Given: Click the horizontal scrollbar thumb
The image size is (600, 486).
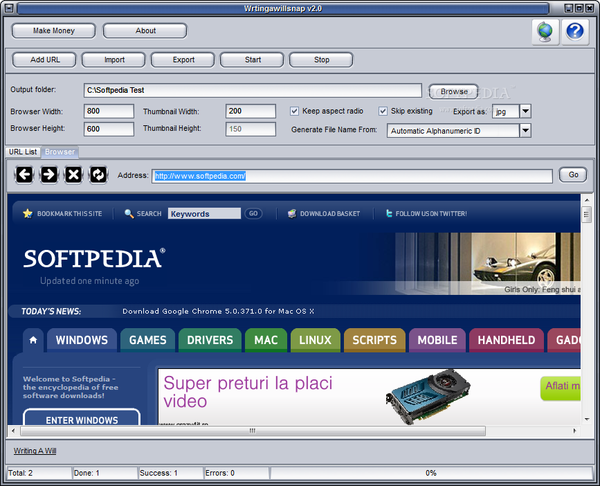Looking at the screenshot, I should [x=253, y=431].
